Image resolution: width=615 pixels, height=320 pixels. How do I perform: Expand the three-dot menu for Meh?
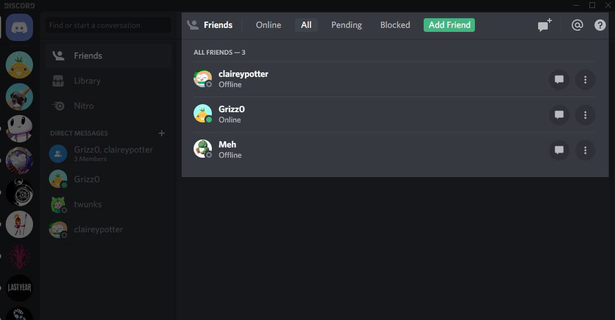[585, 150]
